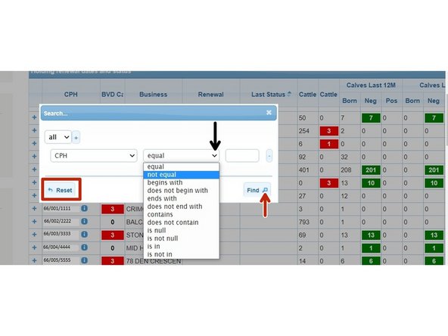The width and height of the screenshot is (448, 336).
Task: Open the CPH field dropdown
Action: click(x=94, y=156)
